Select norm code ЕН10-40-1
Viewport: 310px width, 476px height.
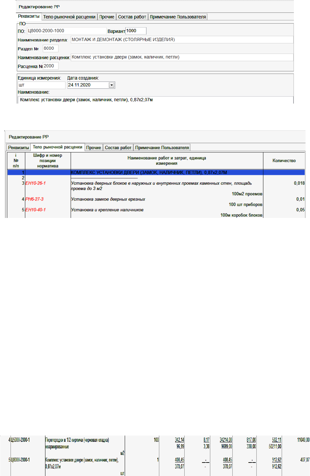[36, 210]
